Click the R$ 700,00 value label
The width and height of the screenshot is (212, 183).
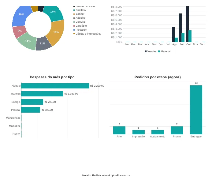click(50, 102)
